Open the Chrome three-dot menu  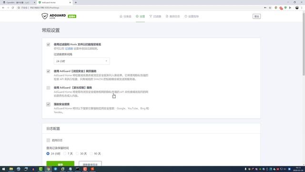[302, 8]
